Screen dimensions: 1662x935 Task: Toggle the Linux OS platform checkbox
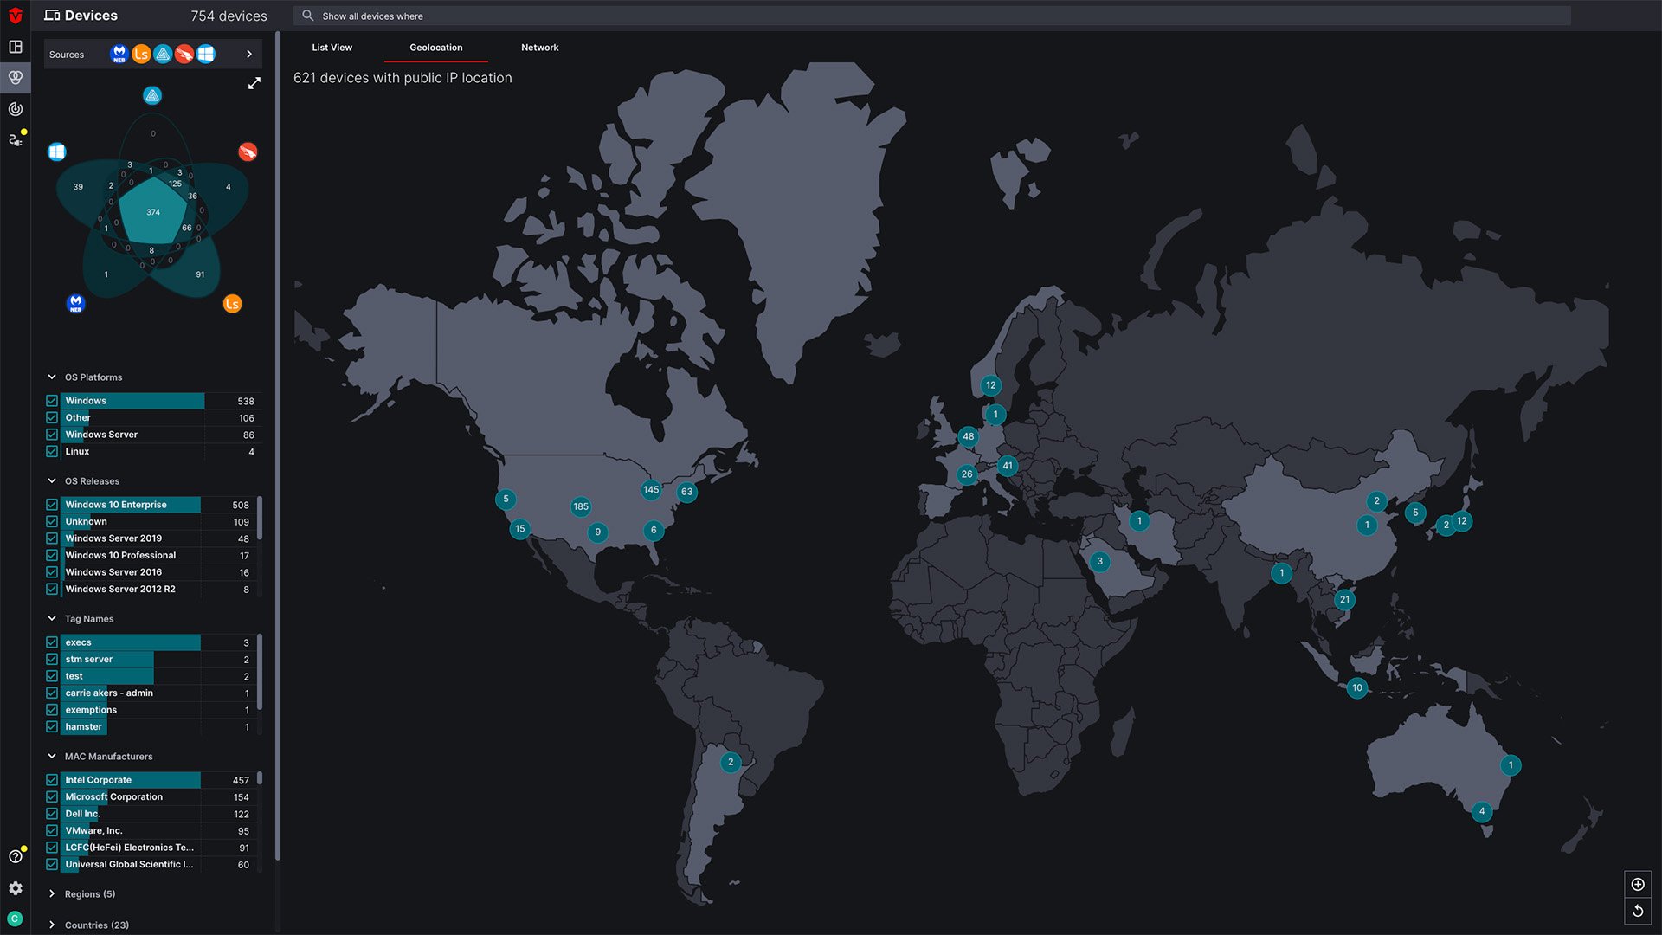coord(52,452)
